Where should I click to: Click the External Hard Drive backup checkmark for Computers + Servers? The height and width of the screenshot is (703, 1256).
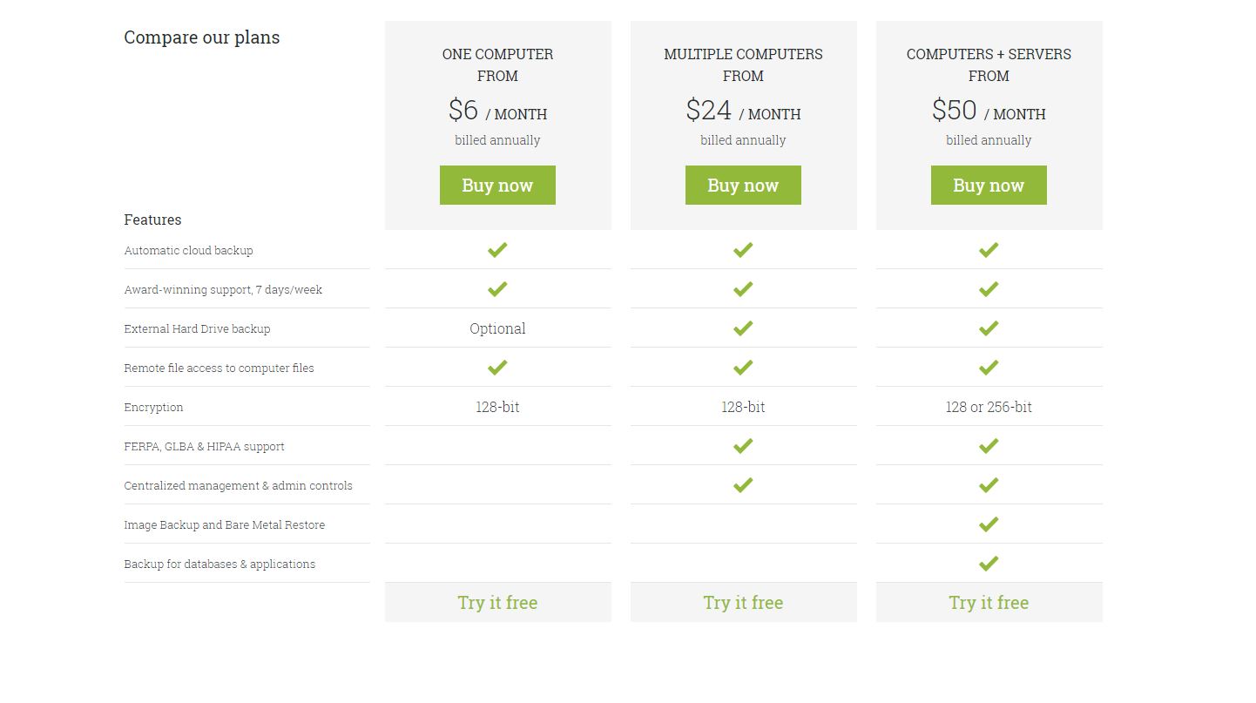989,328
